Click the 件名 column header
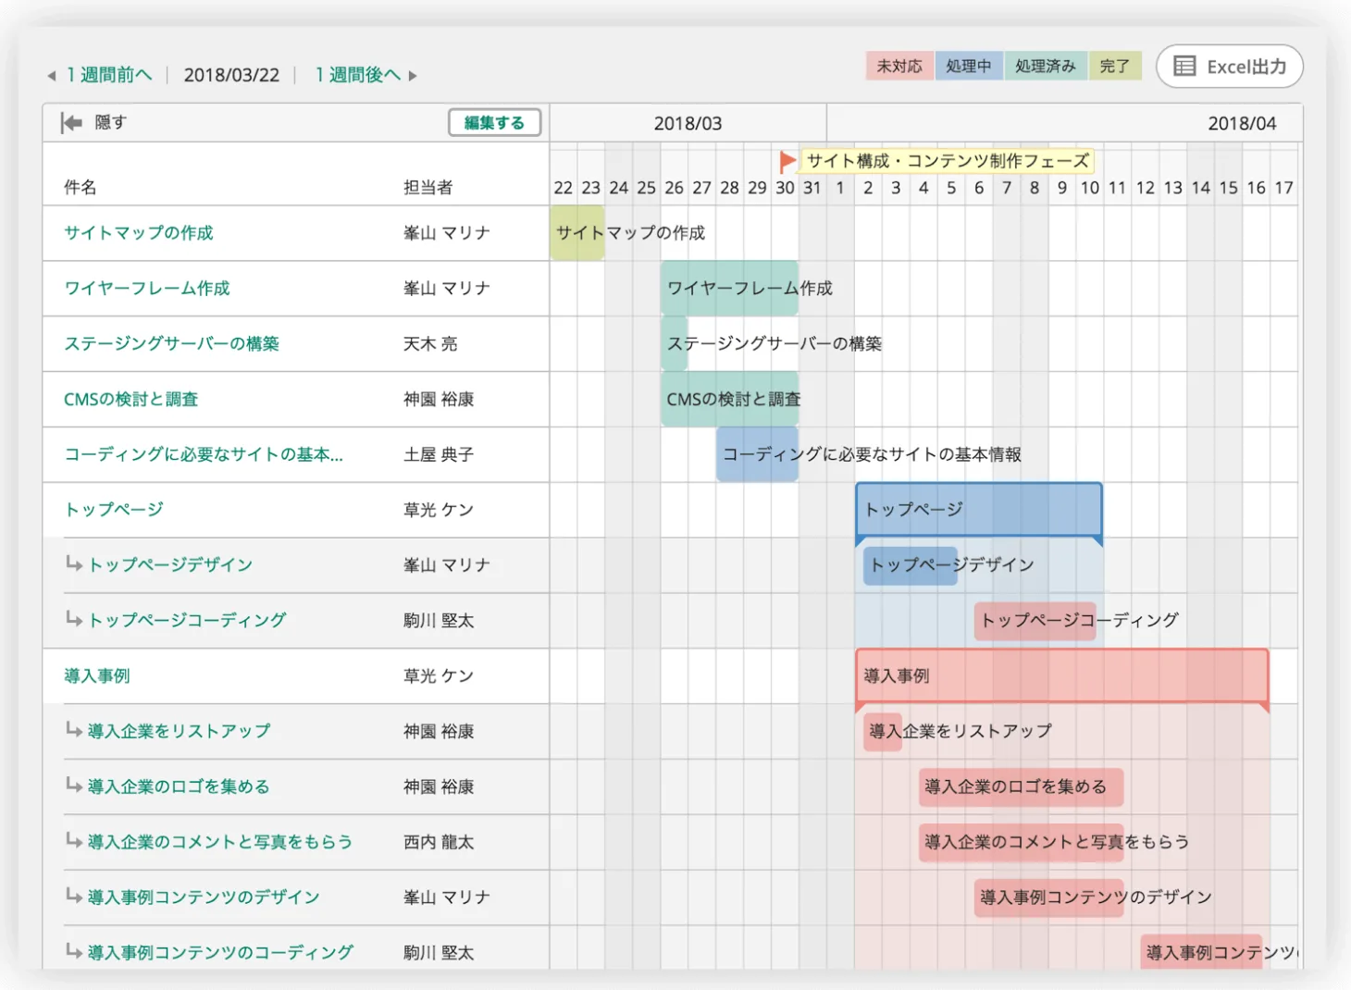 [80, 188]
